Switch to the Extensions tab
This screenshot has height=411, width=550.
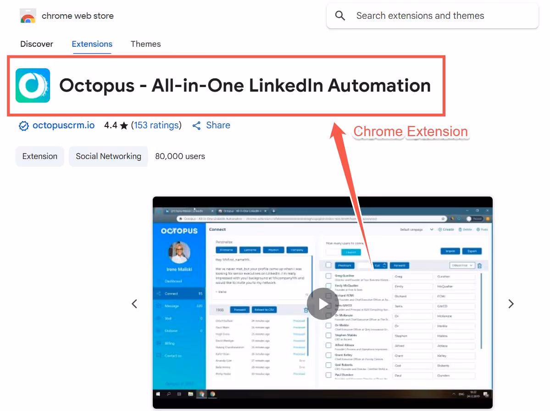point(92,44)
